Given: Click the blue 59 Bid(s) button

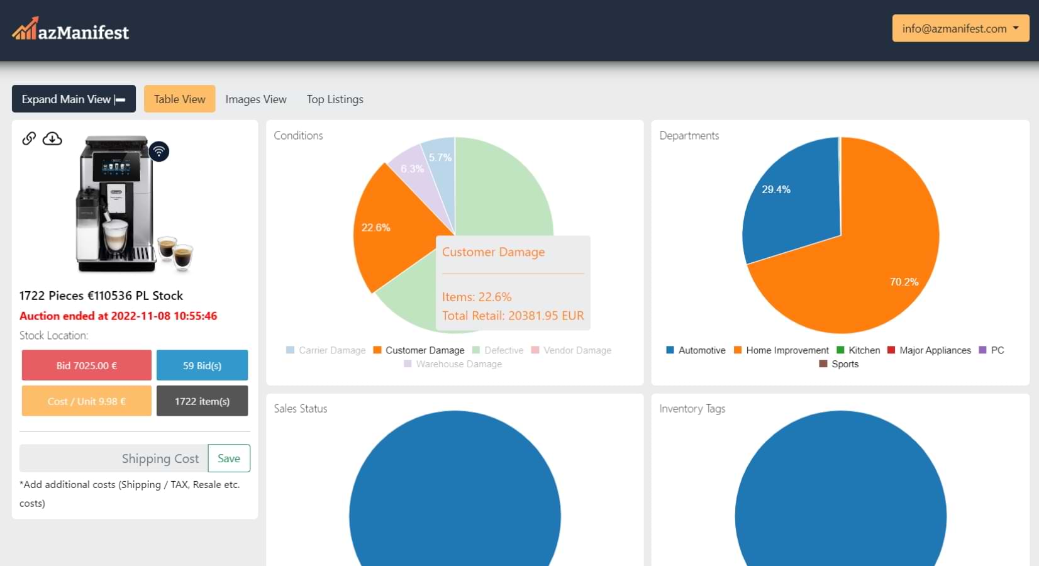Looking at the screenshot, I should (202, 365).
